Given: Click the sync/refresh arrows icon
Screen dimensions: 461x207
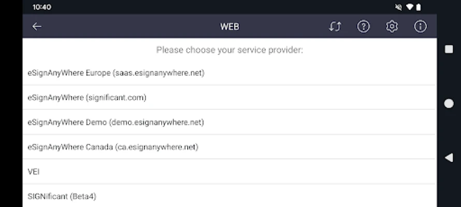Looking at the screenshot, I should point(335,26).
